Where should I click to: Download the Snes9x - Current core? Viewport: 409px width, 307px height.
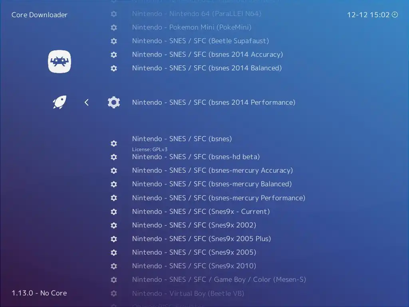201,211
